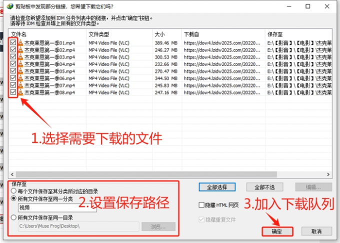Click VLC cone icon for 杰克莱恩第一季01.mp4
340x243 pixels.
click(x=20, y=42)
